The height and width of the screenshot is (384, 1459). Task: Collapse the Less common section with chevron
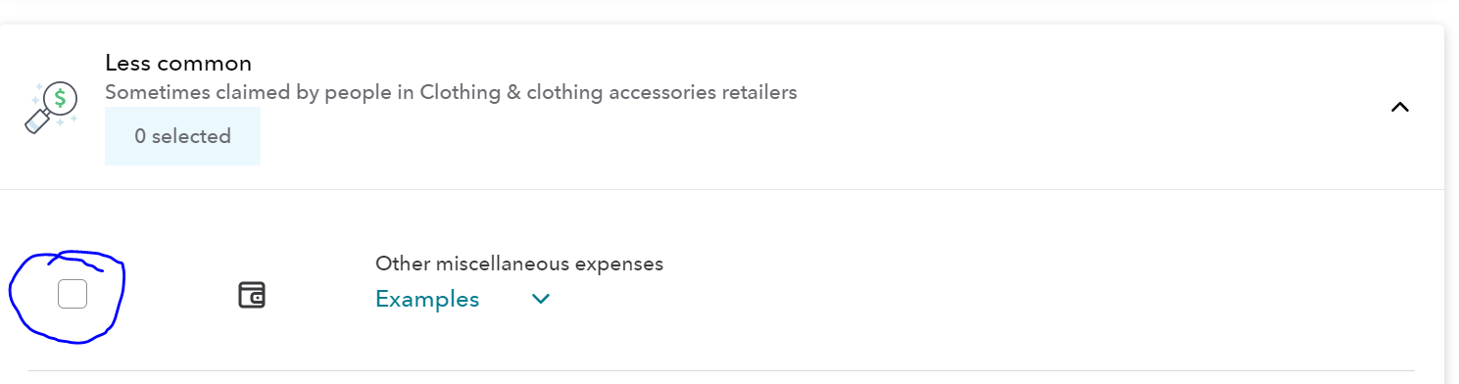point(1400,107)
